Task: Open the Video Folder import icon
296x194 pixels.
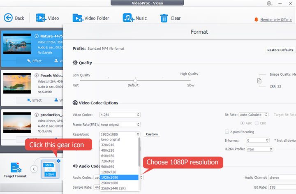Action: tap(78, 18)
